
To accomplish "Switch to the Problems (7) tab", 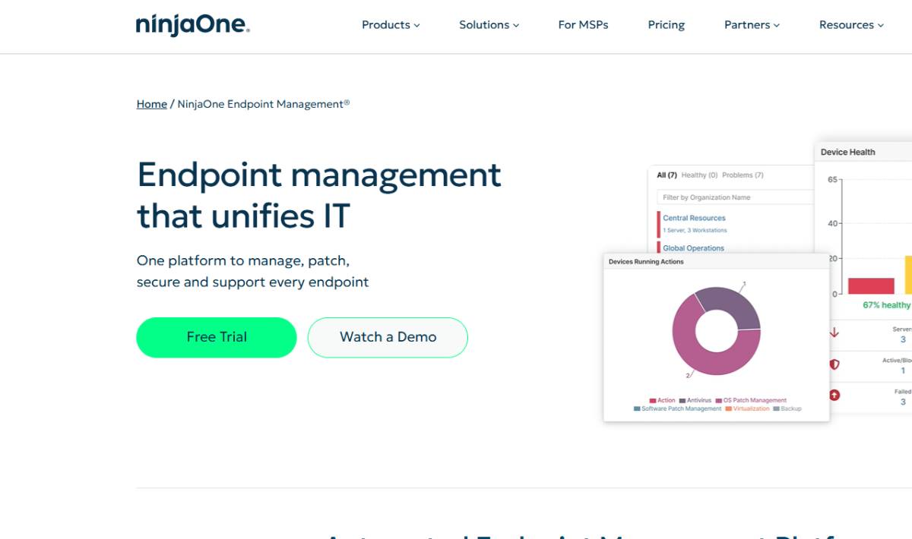I will (743, 175).
